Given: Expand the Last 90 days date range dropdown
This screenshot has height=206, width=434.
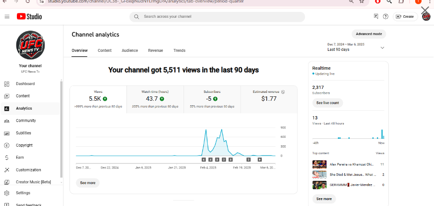Looking at the screenshot, I should [x=356, y=47].
